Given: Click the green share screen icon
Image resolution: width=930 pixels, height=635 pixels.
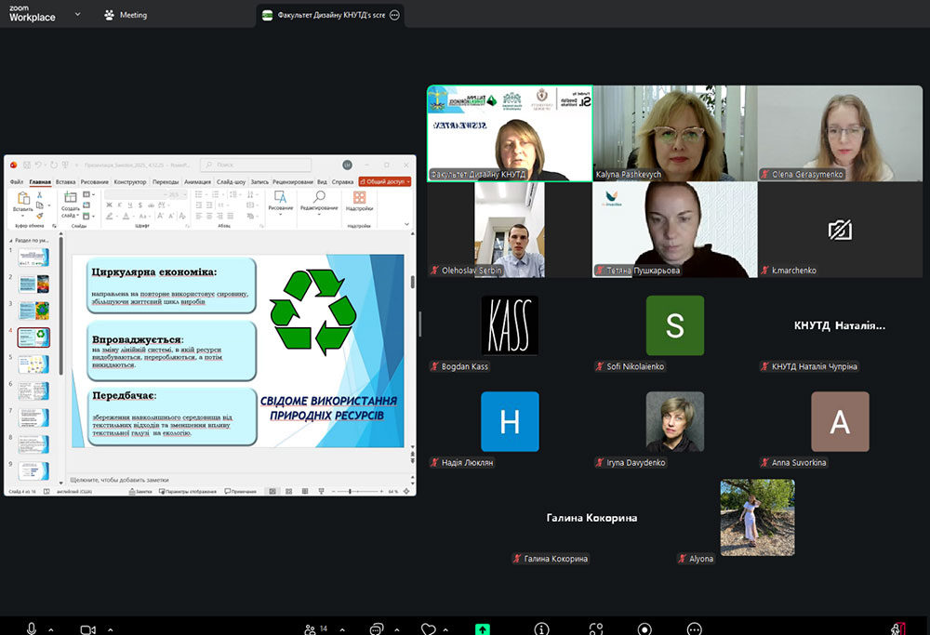Looking at the screenshot, I should 483,628.
